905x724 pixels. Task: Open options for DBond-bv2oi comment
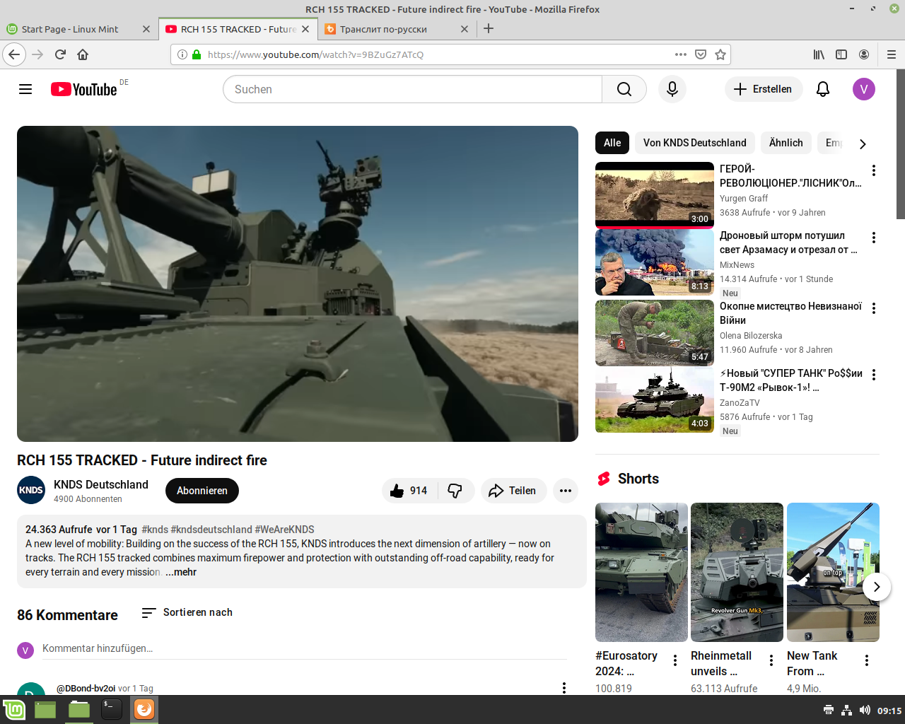pos(564,688)
